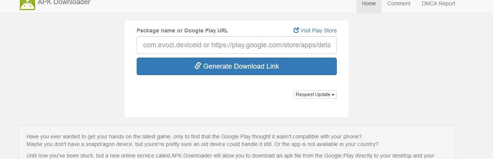
Task: Click the external-link icon beside Visit Play Store
Action: pos(296,31)
